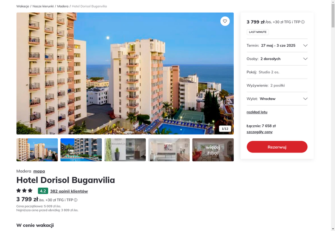Click the red Rezerwuj button

277,147
